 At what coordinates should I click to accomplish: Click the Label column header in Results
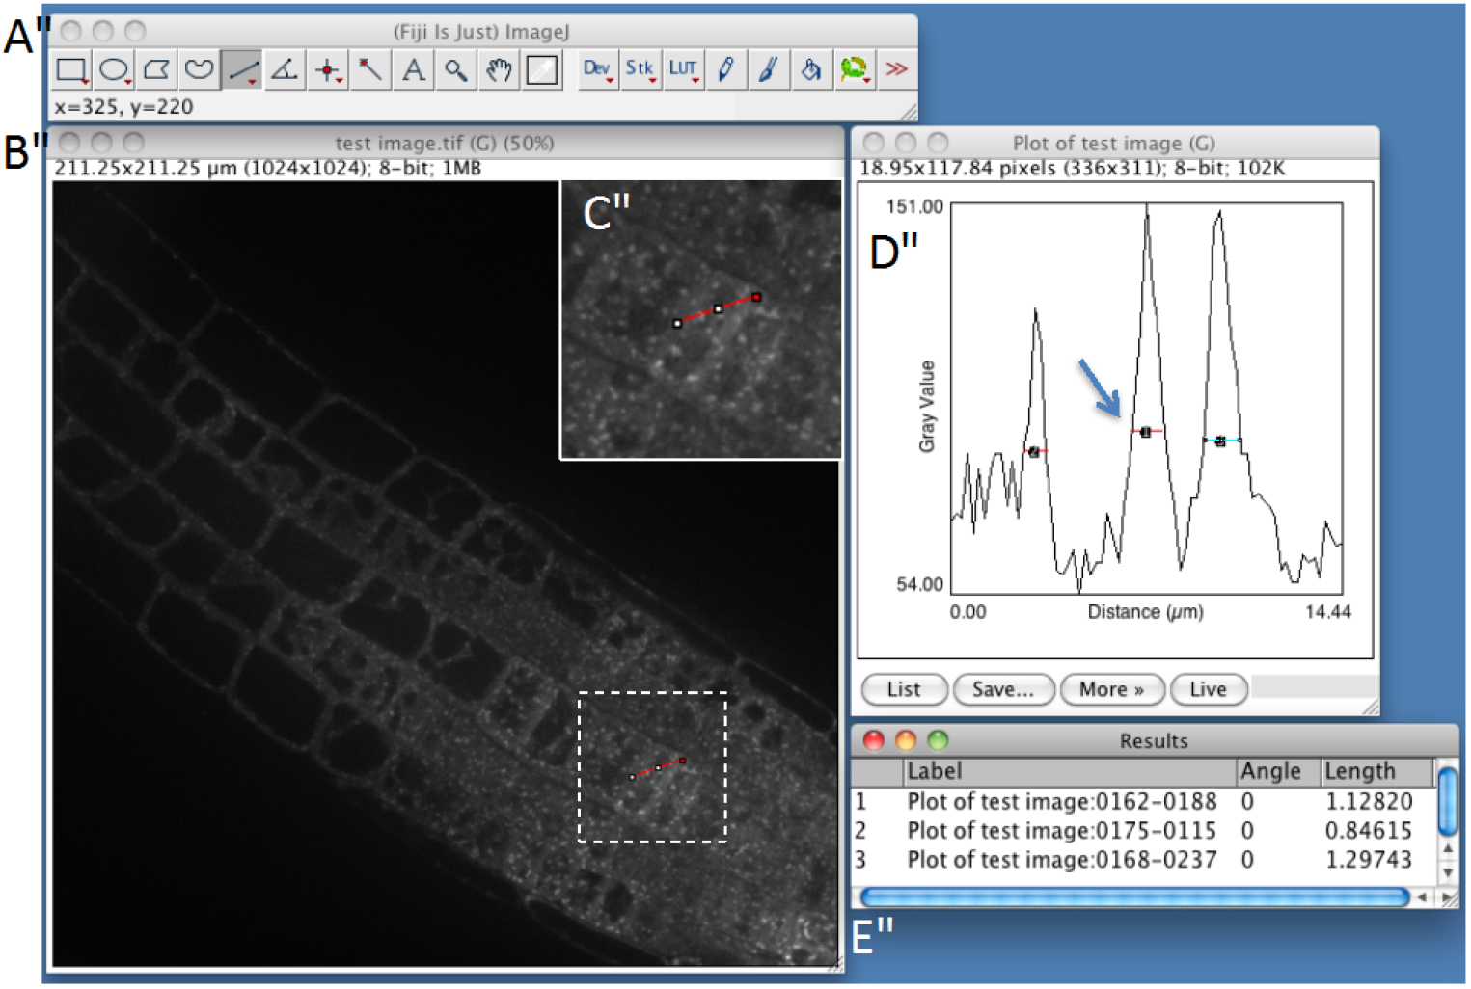[1070, 772]
